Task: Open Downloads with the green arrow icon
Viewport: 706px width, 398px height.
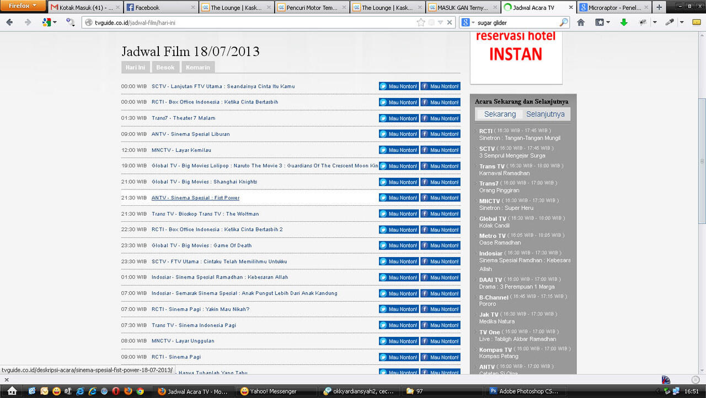Action: coord(624,23)
